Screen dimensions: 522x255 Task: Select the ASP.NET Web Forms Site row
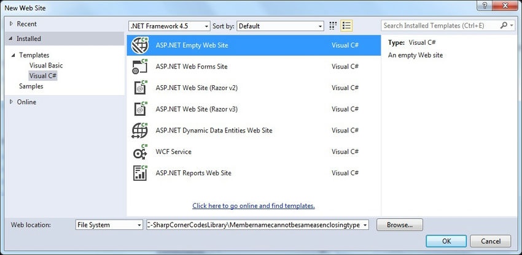[254, 66]
